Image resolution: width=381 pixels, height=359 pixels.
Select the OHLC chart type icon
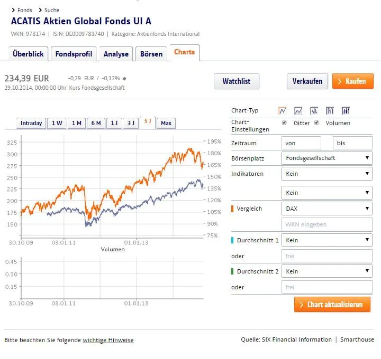[330, 111]
